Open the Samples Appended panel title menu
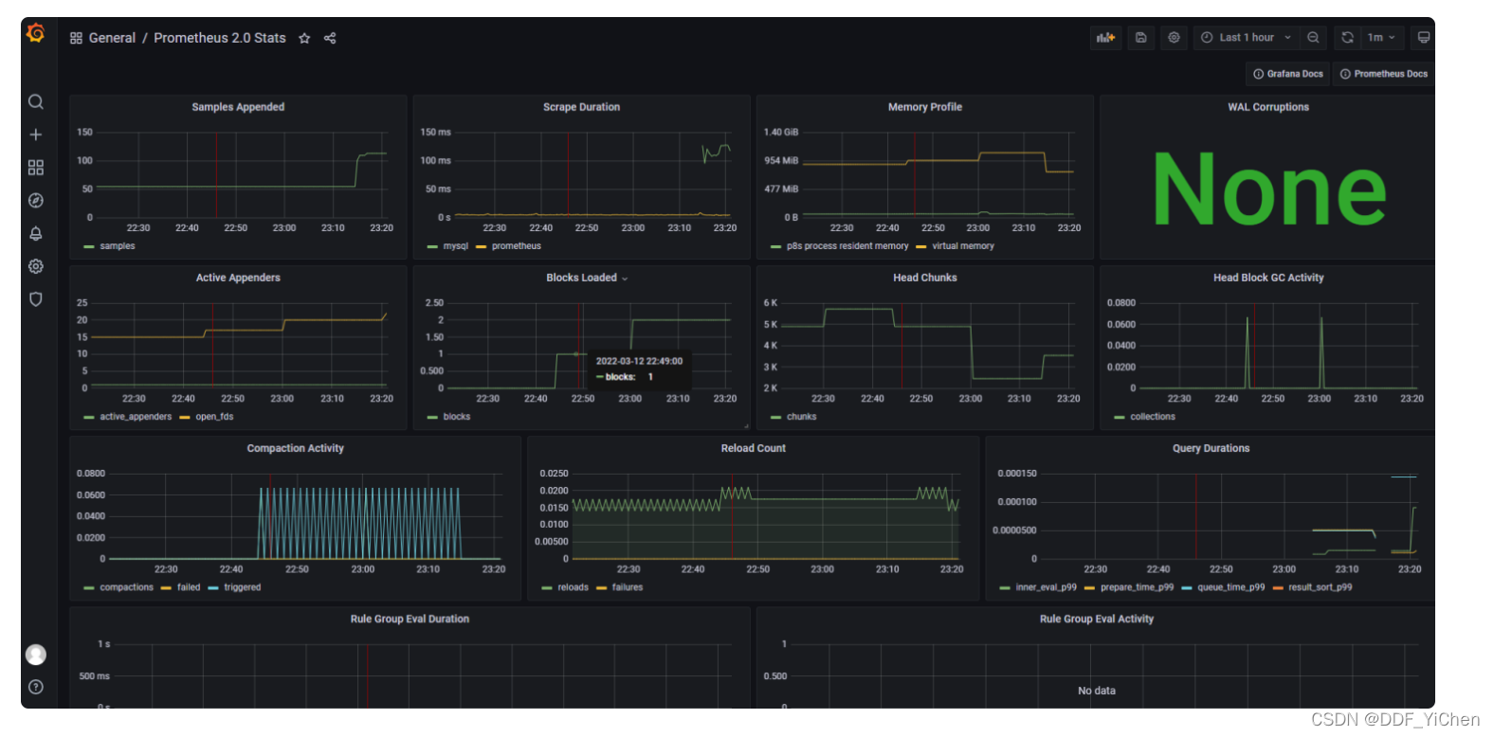 pyautogui.click(x=238, y=107)
